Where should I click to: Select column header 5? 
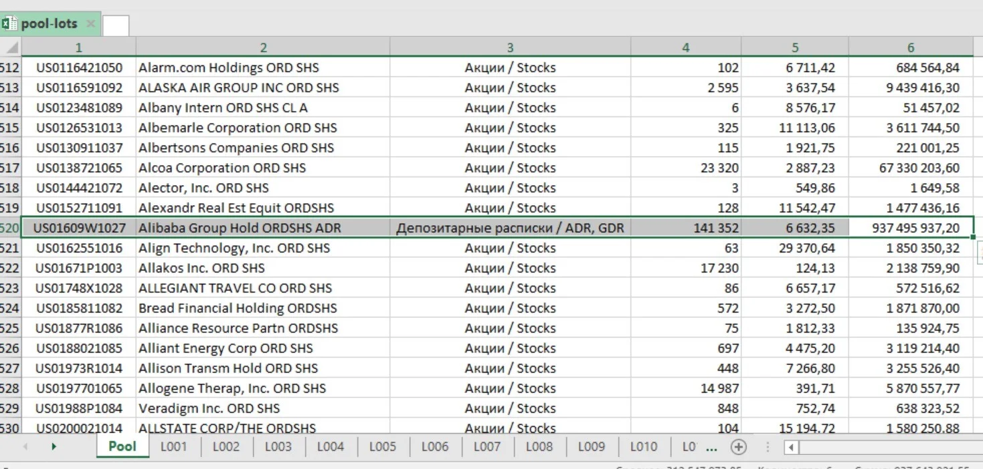(x=795, y=47)
